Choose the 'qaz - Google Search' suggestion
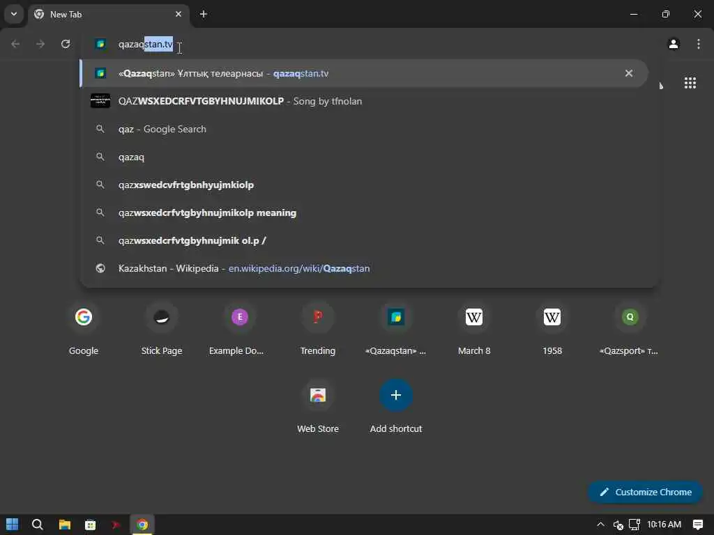 pos(363,129)
